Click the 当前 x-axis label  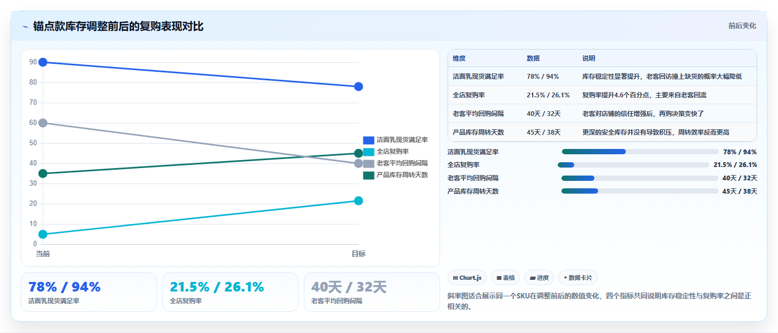click(x=43, y=254)
